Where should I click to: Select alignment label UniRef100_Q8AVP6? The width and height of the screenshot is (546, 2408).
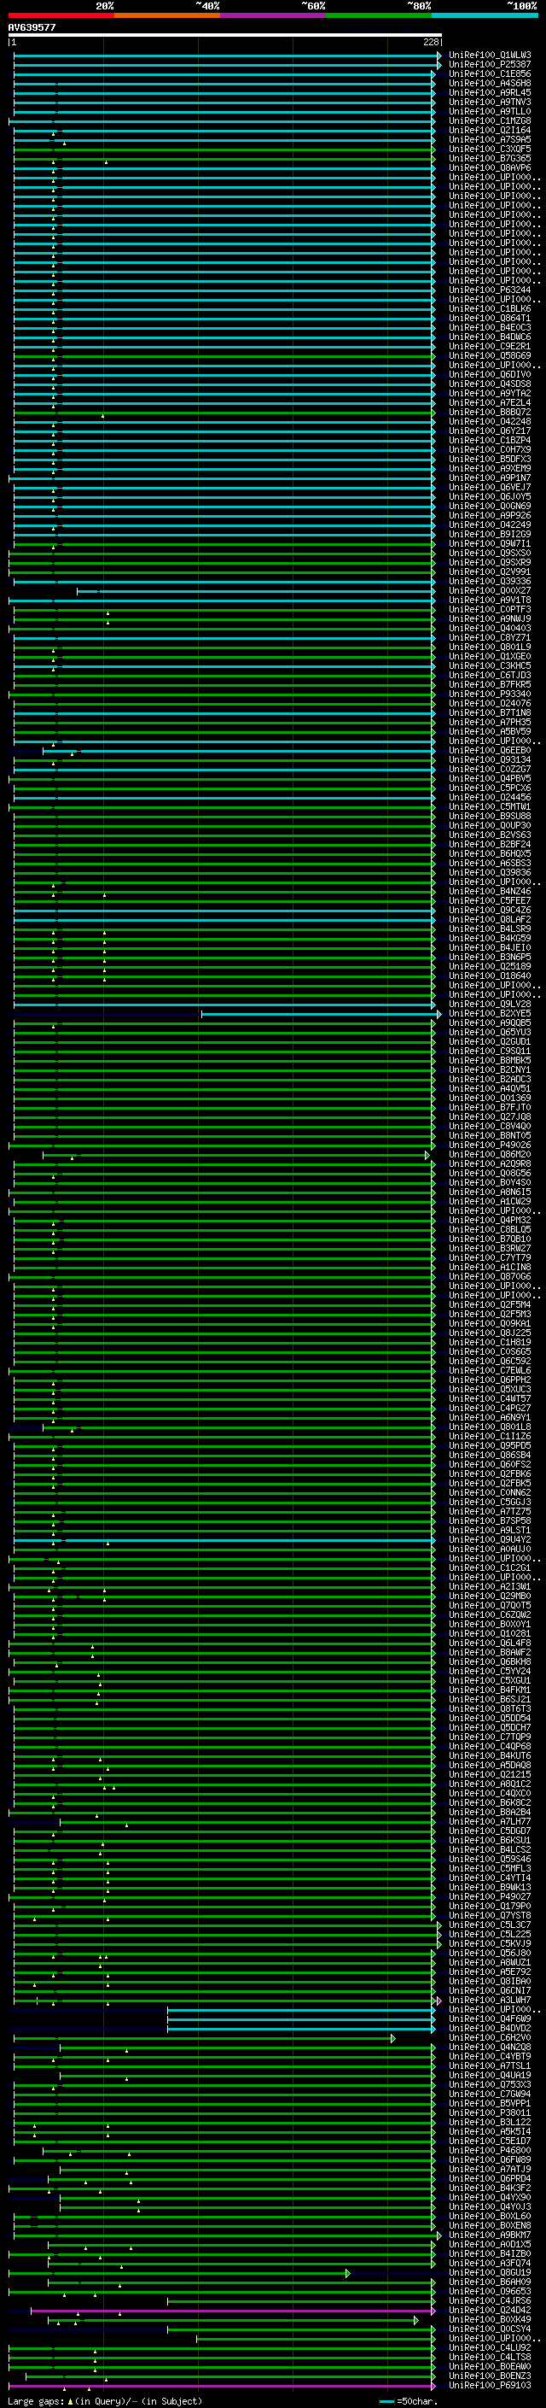tap(489, 168)
